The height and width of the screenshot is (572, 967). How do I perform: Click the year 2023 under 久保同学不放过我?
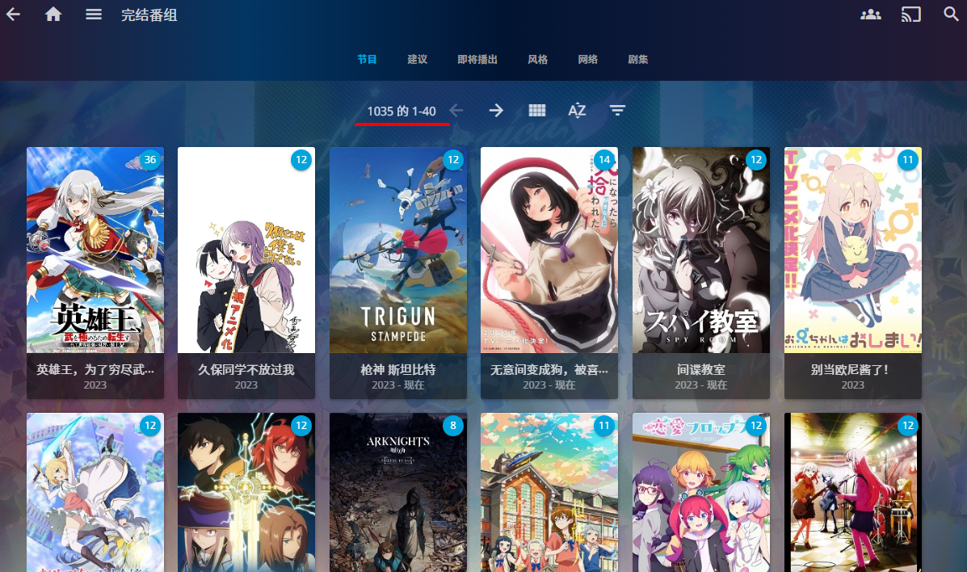pos(246,385)
